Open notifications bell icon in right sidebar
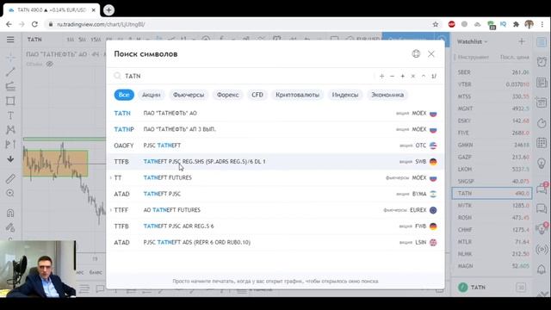The height and width of the screenshot is (310, 551). 542,270
